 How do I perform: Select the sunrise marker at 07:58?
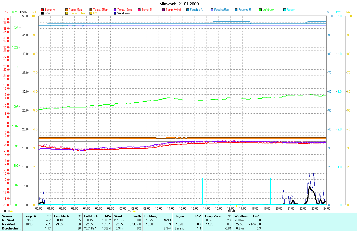(134, 211)
